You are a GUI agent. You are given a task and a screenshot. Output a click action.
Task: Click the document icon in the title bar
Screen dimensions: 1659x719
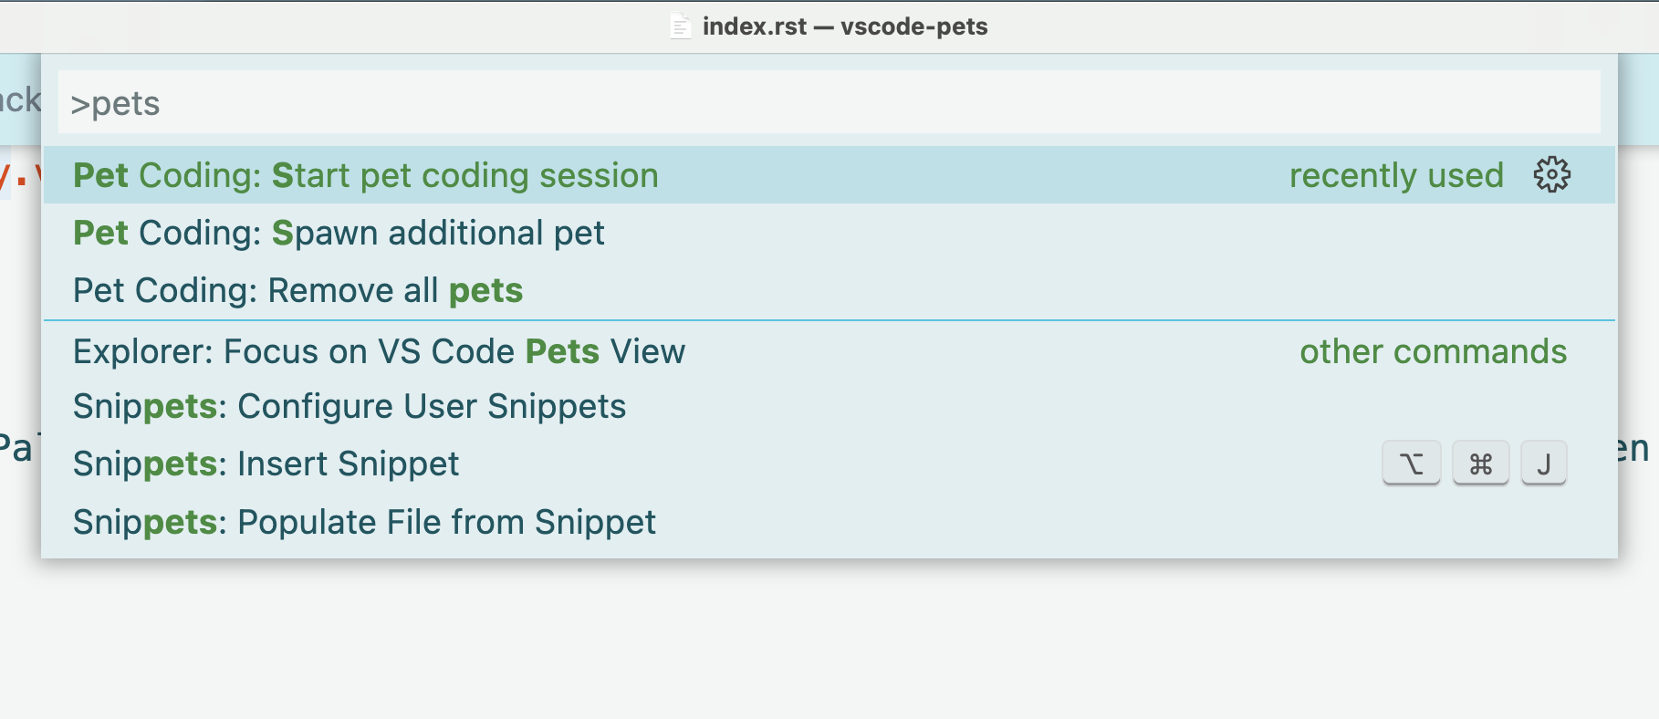tap(681, 26)
